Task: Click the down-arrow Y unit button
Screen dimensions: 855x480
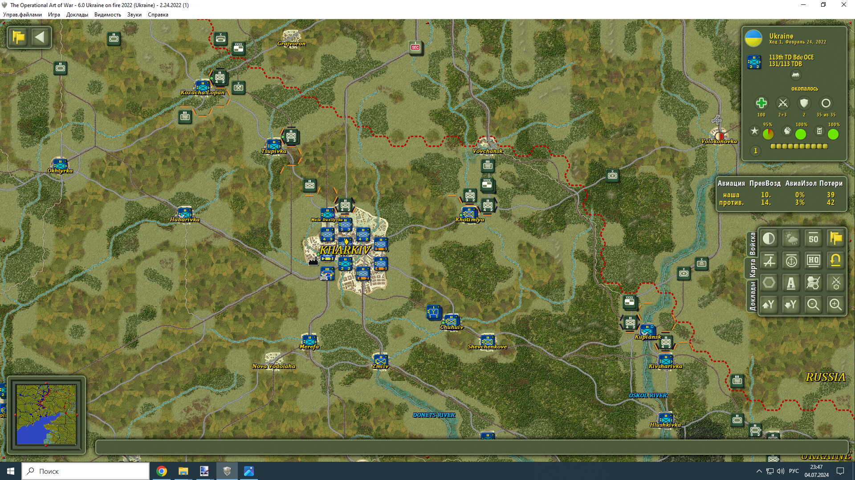Action: tap(791, 305)
